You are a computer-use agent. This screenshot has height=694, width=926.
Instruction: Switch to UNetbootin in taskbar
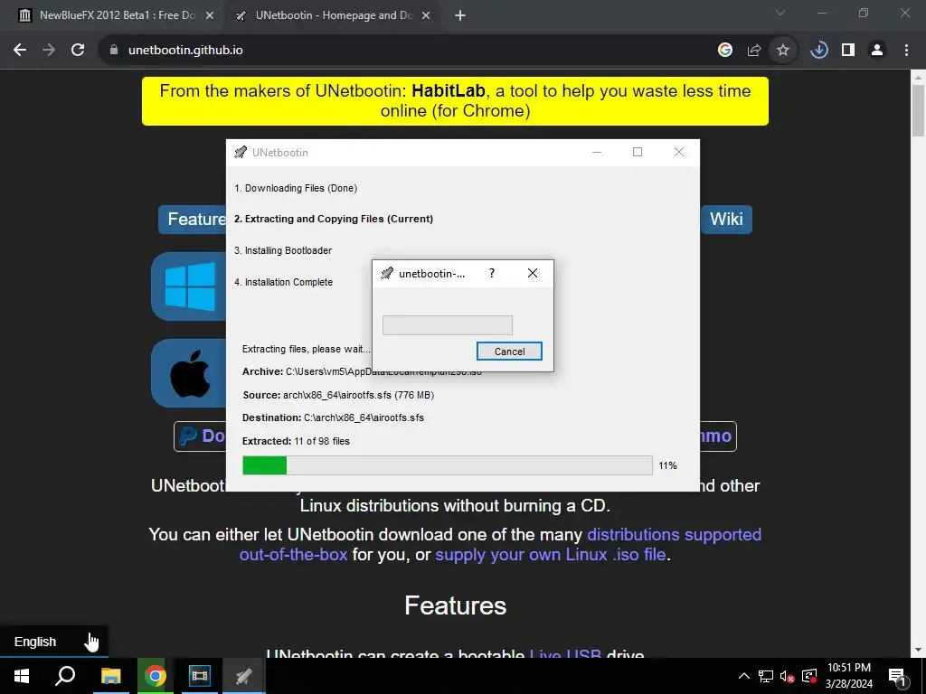click(x=244, y=676)
